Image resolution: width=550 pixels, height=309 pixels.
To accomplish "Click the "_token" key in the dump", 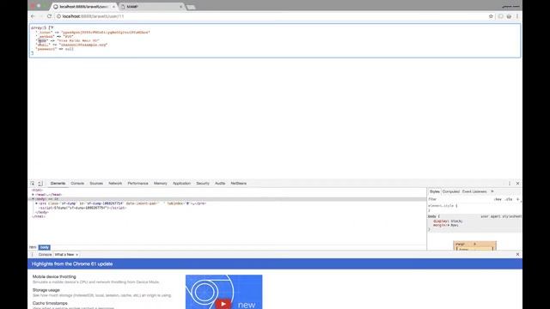I will (x=46, y=33).
